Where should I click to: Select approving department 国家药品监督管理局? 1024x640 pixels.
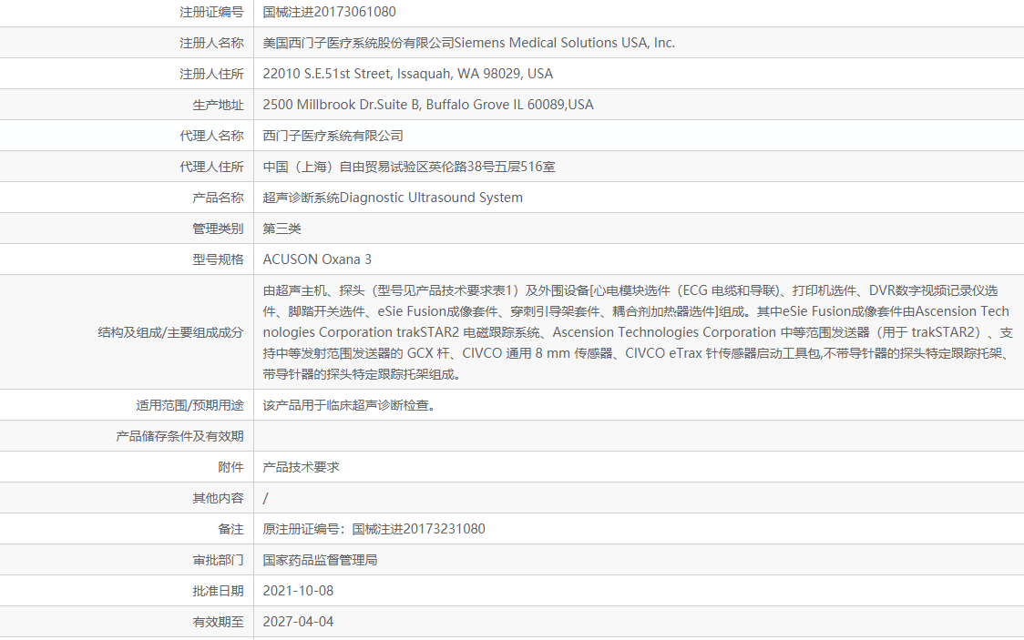(x=320, y=561)
